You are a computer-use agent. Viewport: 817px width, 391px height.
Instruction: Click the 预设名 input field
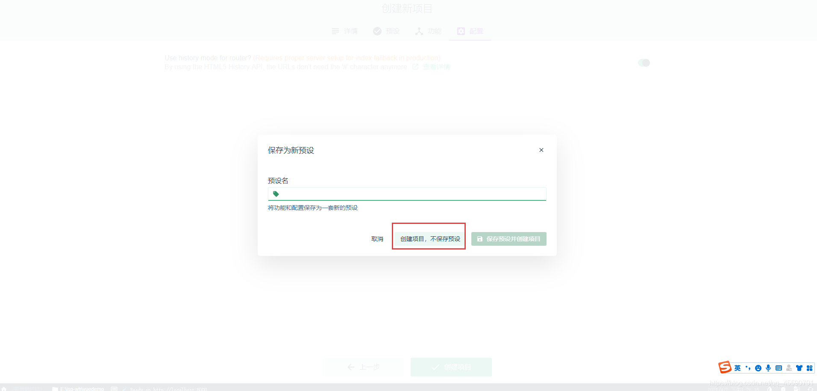[x=407, y=194]
